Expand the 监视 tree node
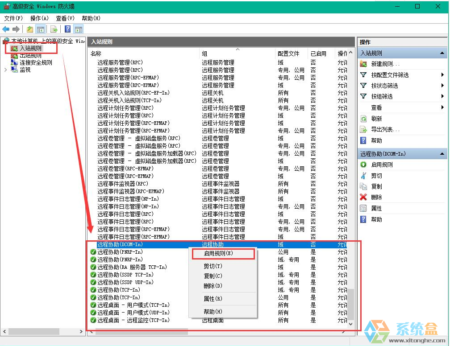This screenshot has width=450, height=346. click(5, 70)
